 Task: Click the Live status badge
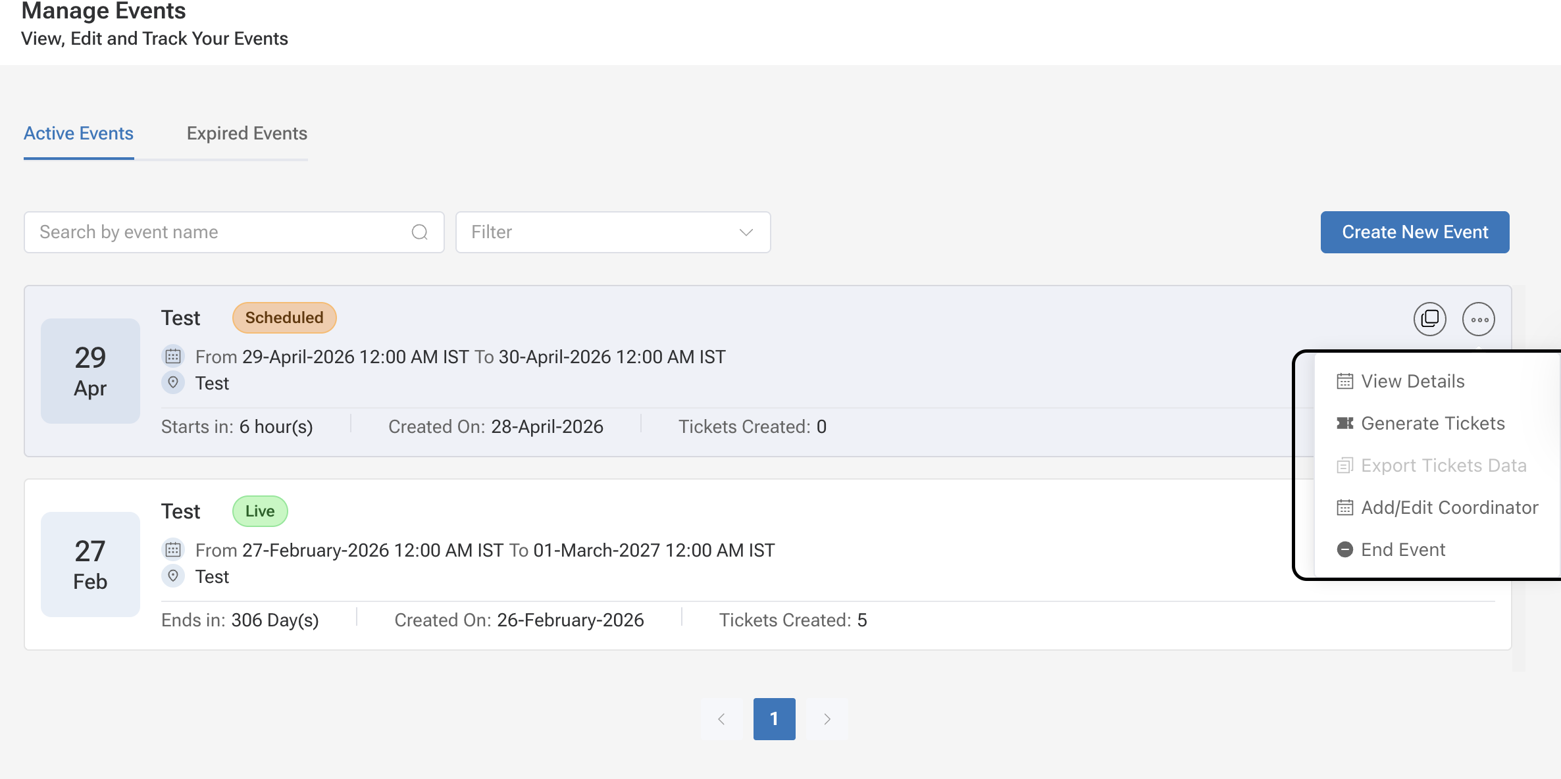click(260, 511)
